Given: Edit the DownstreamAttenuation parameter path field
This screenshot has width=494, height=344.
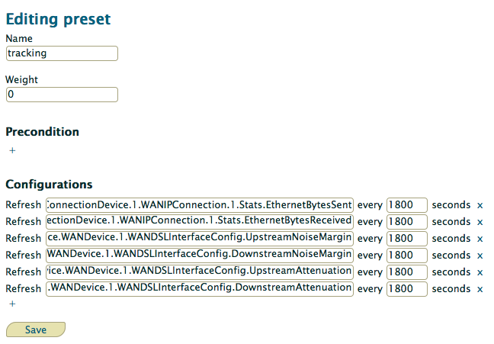Looking at the screenshot, I should 200,289.
